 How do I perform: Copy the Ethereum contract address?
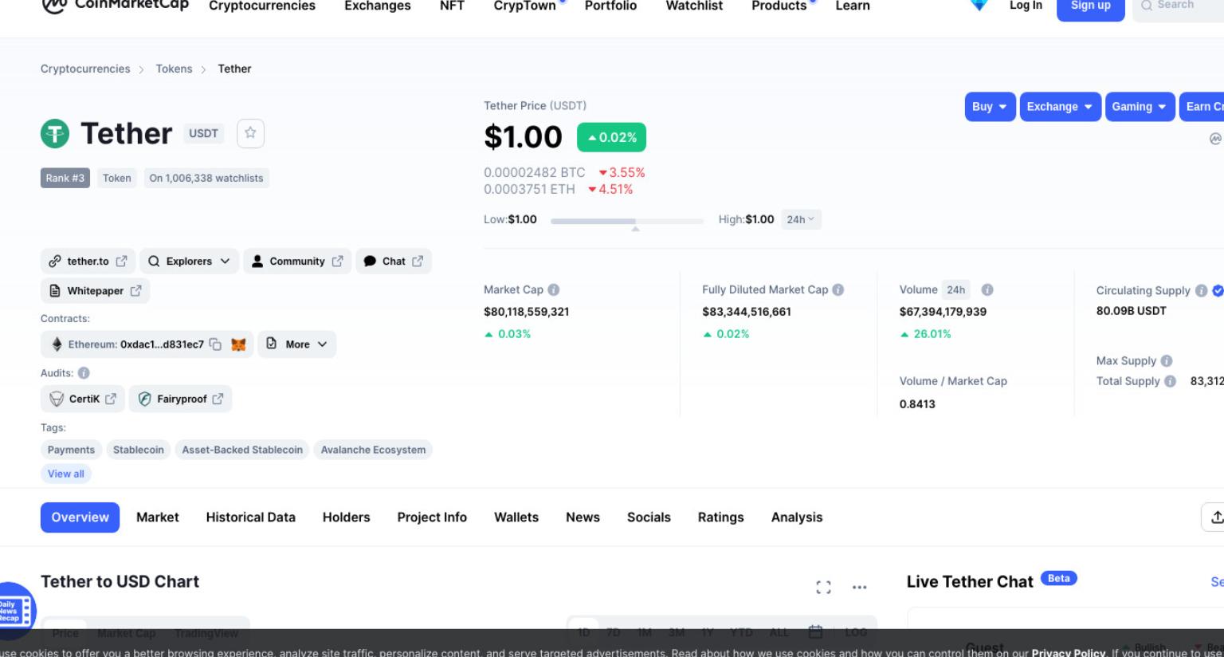pyautogui.click(x=215, y=344)
